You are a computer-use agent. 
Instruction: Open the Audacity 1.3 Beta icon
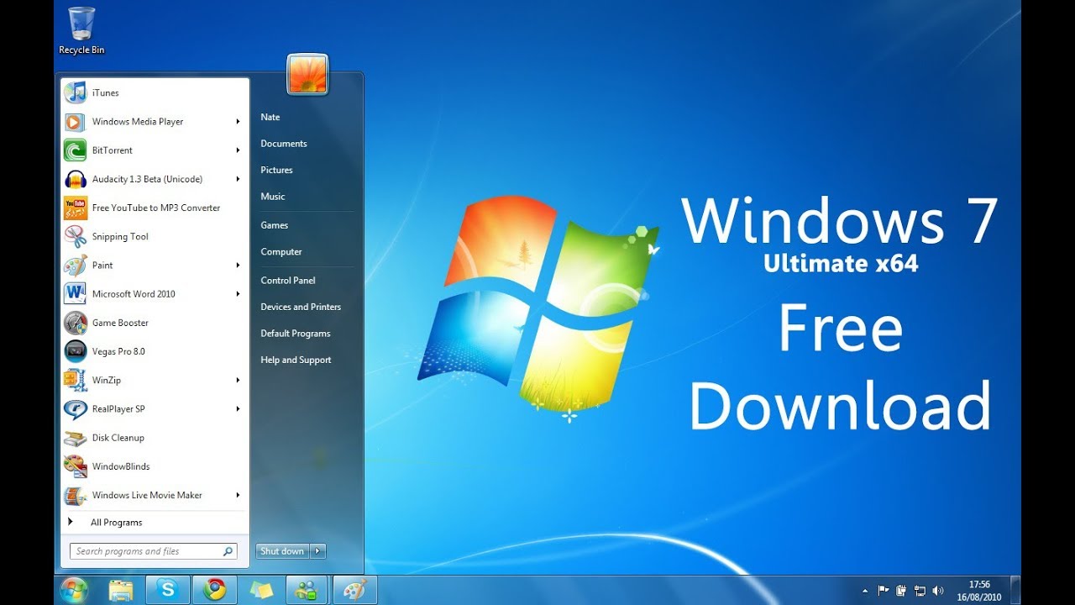click(76, 179)
